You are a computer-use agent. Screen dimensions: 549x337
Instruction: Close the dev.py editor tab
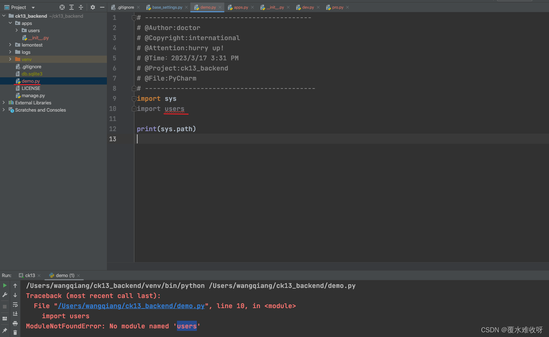[x=318, y=7]
